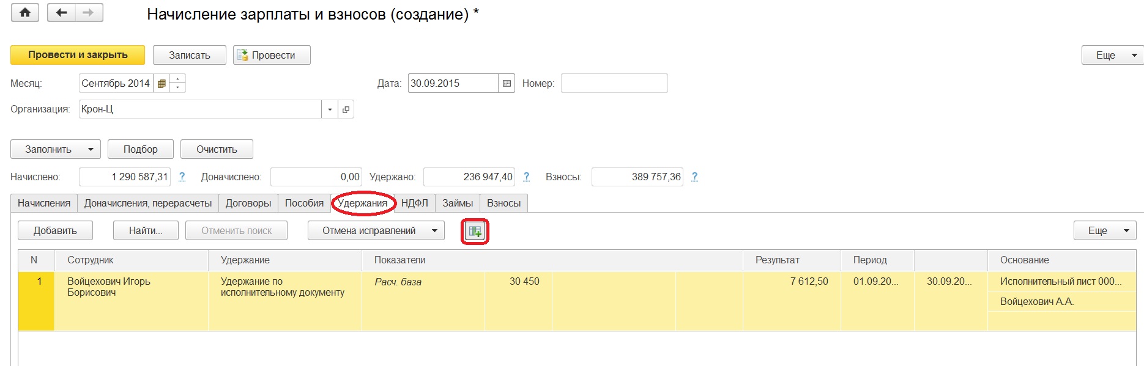Click the Удержано value 236 947,40
This screenshot has height=366, width=1144.
click(x=469, y=177)
